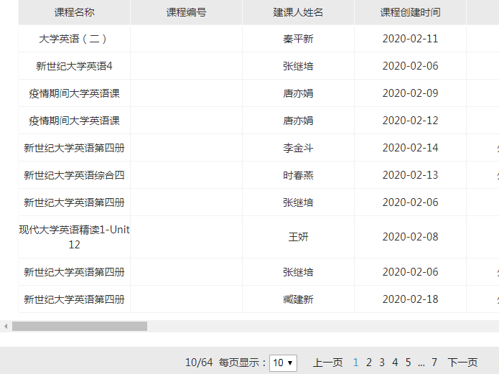The width and height of the screenshot is (499, 374).
Task: Click the 建课人姓名 column header
Action: 298,12
